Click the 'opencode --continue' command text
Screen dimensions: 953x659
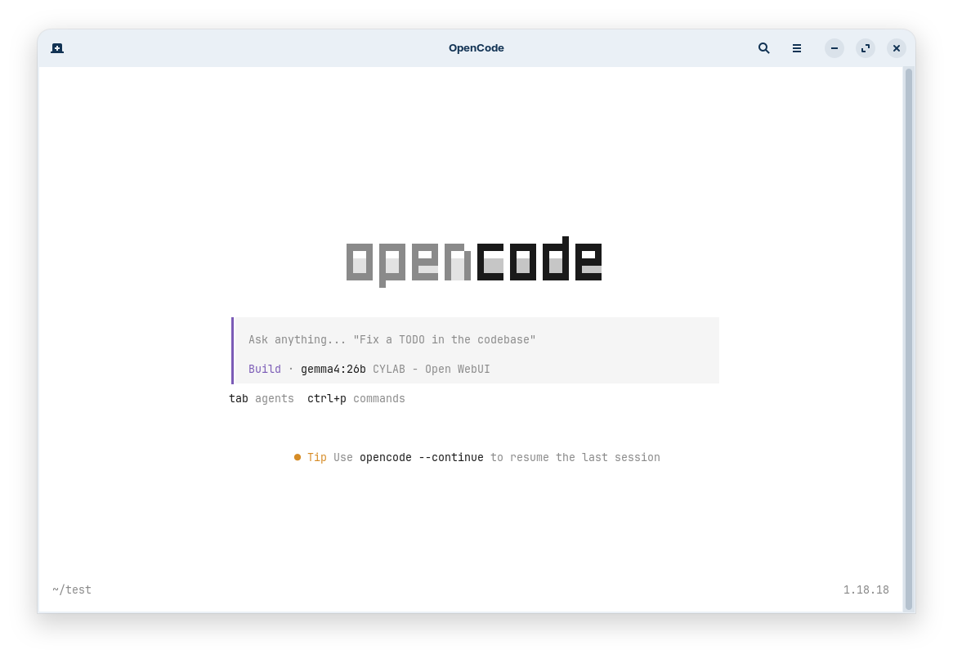tap(422, 457)
